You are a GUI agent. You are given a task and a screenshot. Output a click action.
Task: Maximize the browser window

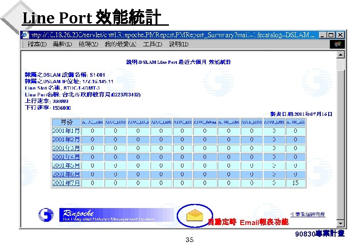click(331, 35)
